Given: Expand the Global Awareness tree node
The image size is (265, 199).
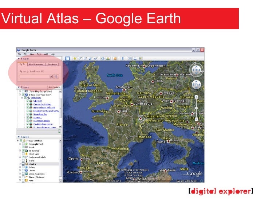Looking at the screenshot, I should tap(20, 173).
